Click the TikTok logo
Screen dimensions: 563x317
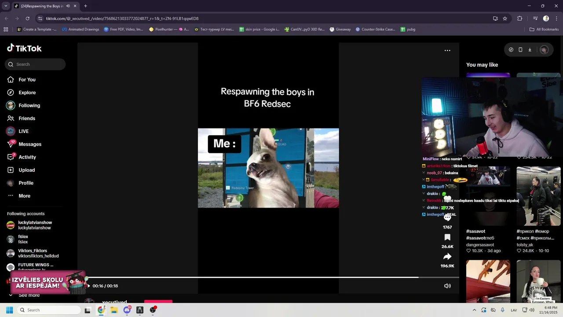click(x=24, y=48)
